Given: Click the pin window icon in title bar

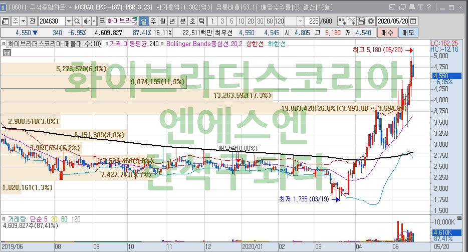Looking at the screenshot, I should pyautogui.click(x=412, y=7).
